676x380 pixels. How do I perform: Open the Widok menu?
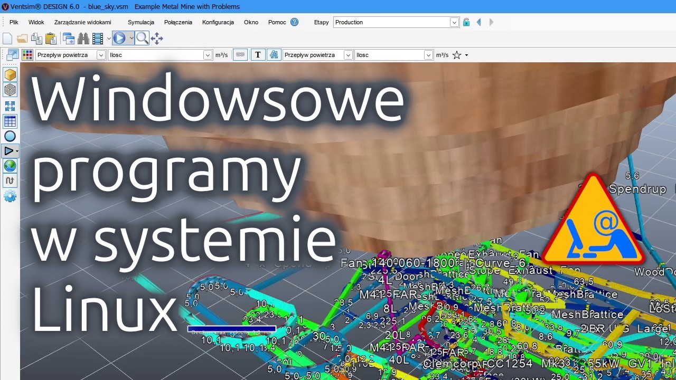(36, 22)
